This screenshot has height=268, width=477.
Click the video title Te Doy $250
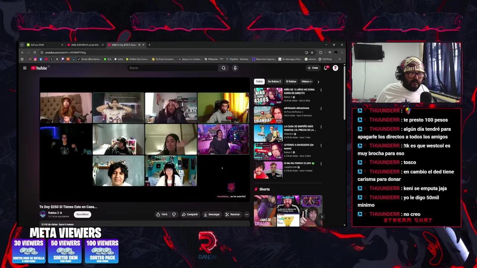68,207
